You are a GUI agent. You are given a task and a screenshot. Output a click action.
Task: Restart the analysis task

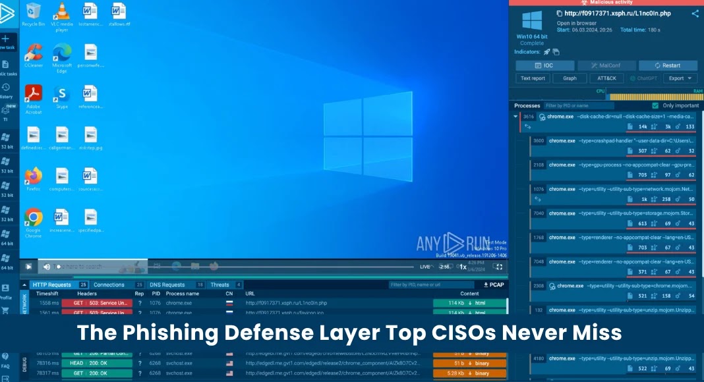pos(668,65)
